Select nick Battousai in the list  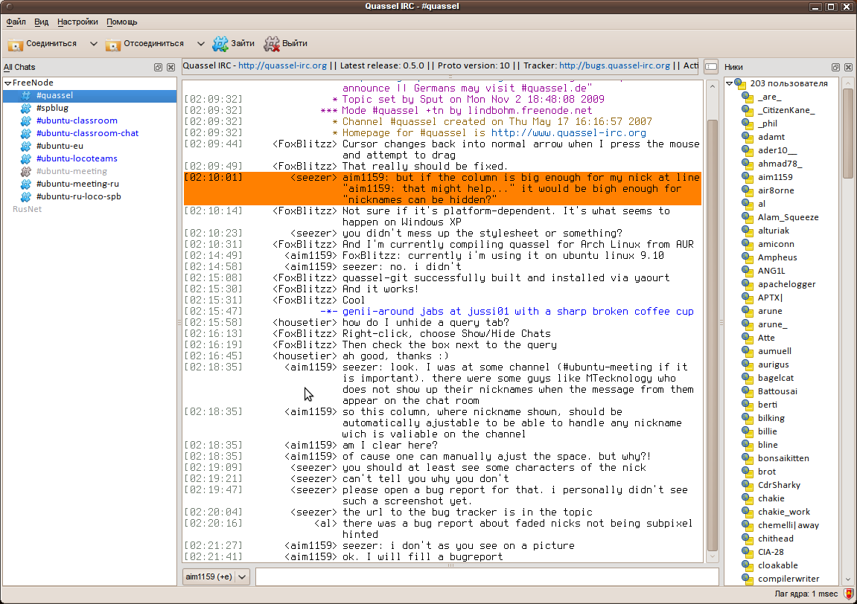point(777,391)
